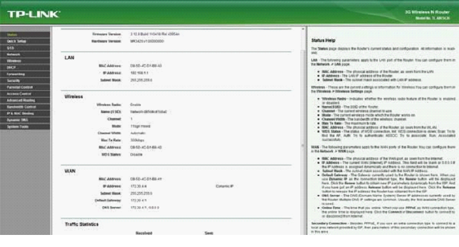459x247 pixels.
Task: Select Advanced Routing in sidebar
Action: 25,100
